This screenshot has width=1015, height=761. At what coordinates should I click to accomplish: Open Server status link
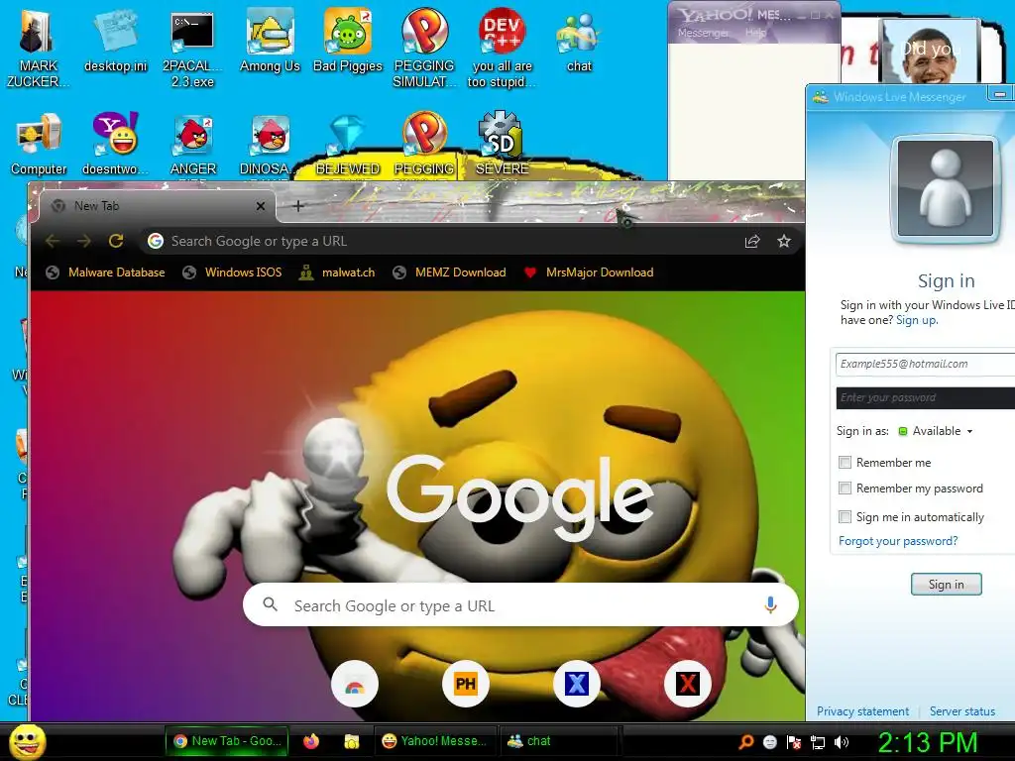pos(961,711)
